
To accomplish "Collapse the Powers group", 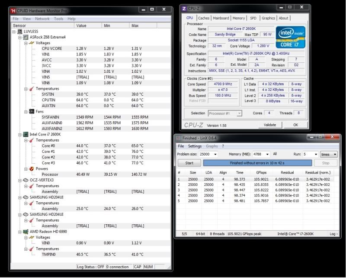I will coord(26,169).
